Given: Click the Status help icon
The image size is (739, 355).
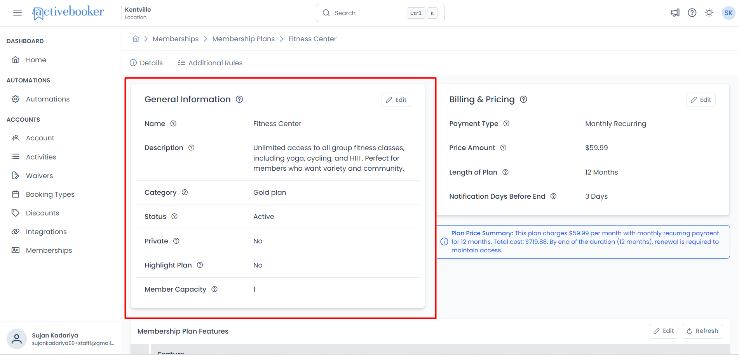Looking at the screenshot, I should pos(174,217).
